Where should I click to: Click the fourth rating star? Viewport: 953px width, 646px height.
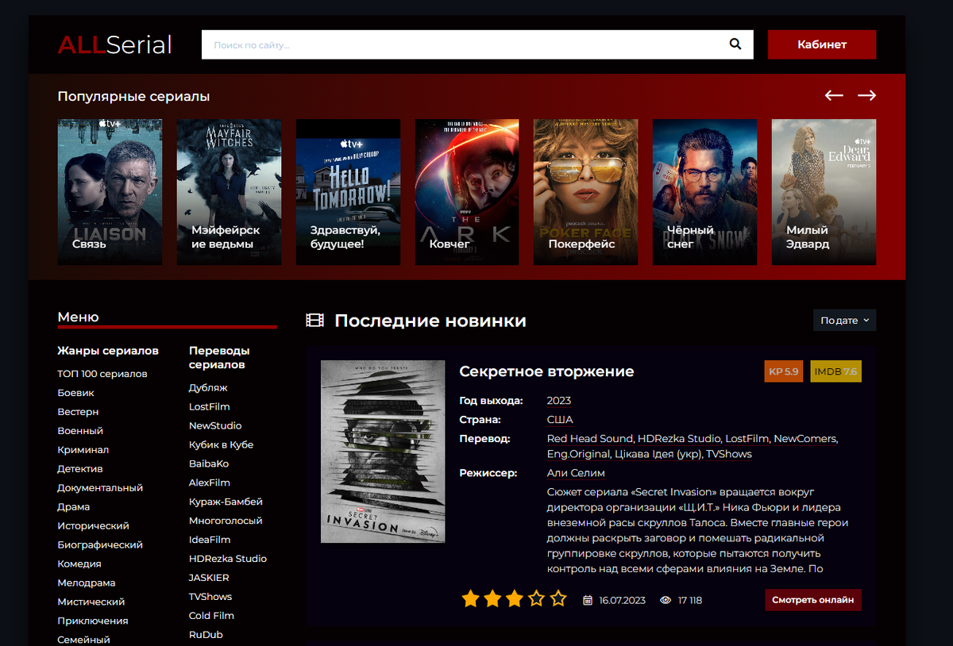point(537,598)
